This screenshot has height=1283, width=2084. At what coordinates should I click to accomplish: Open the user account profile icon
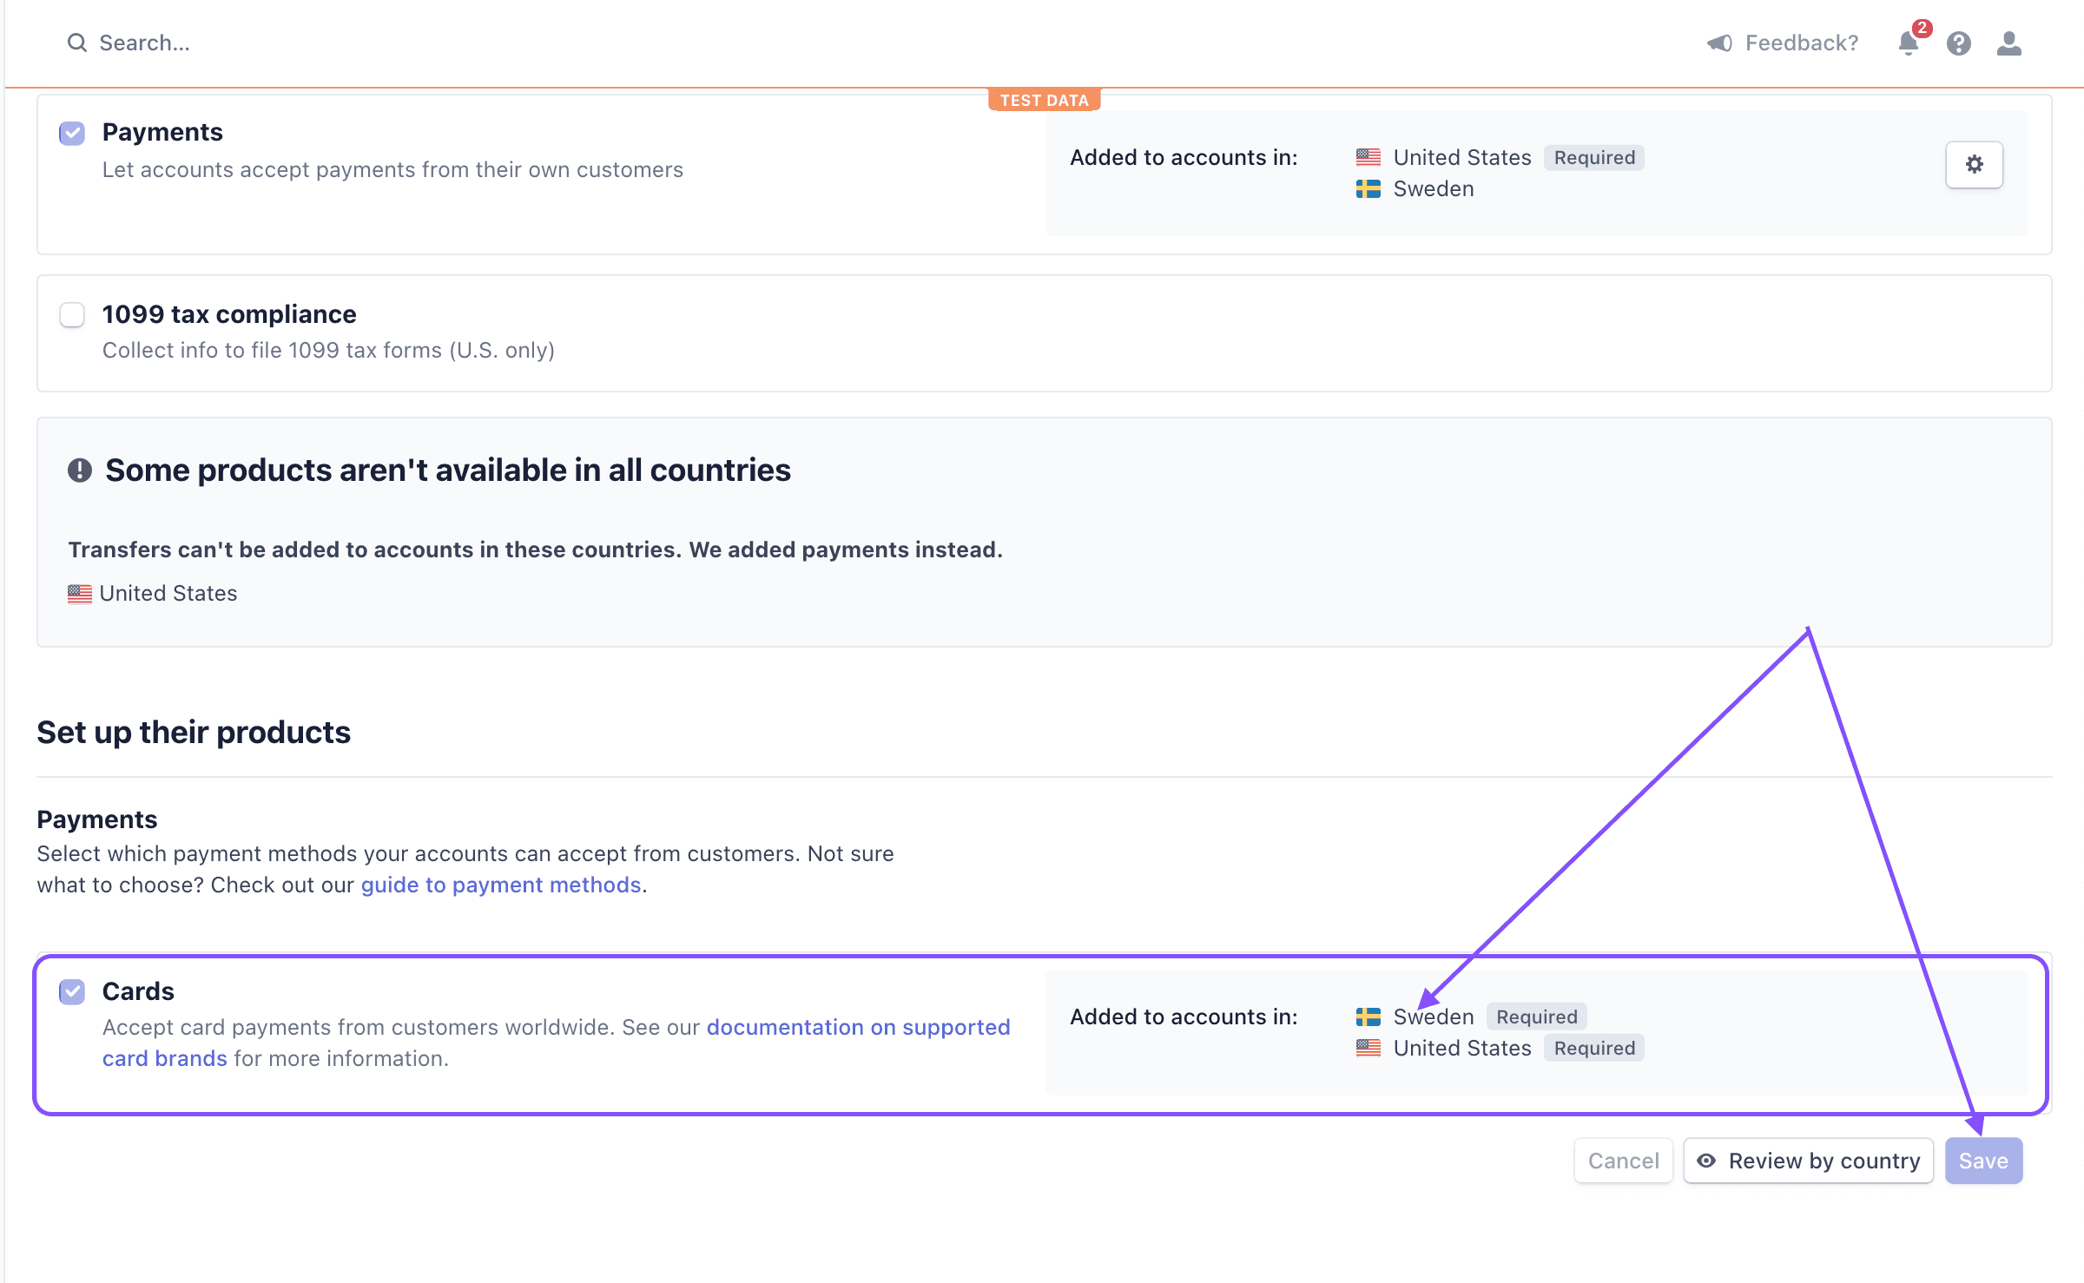[2009, 43]
